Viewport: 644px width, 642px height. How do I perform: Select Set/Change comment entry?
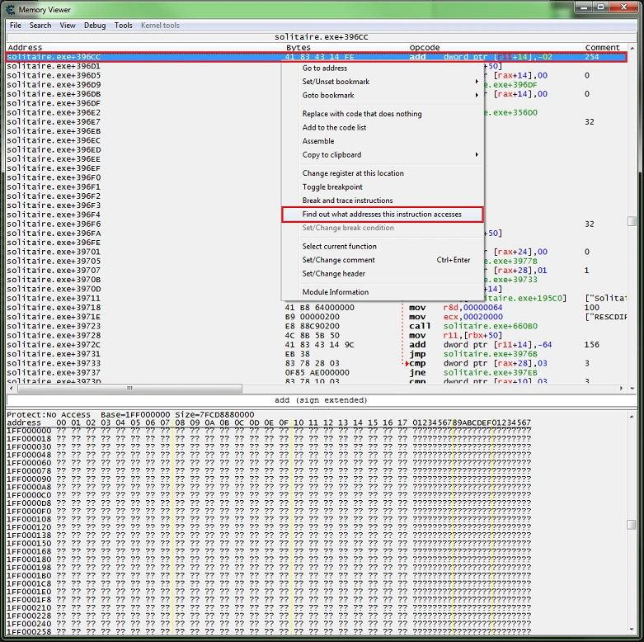coord(382,260)
